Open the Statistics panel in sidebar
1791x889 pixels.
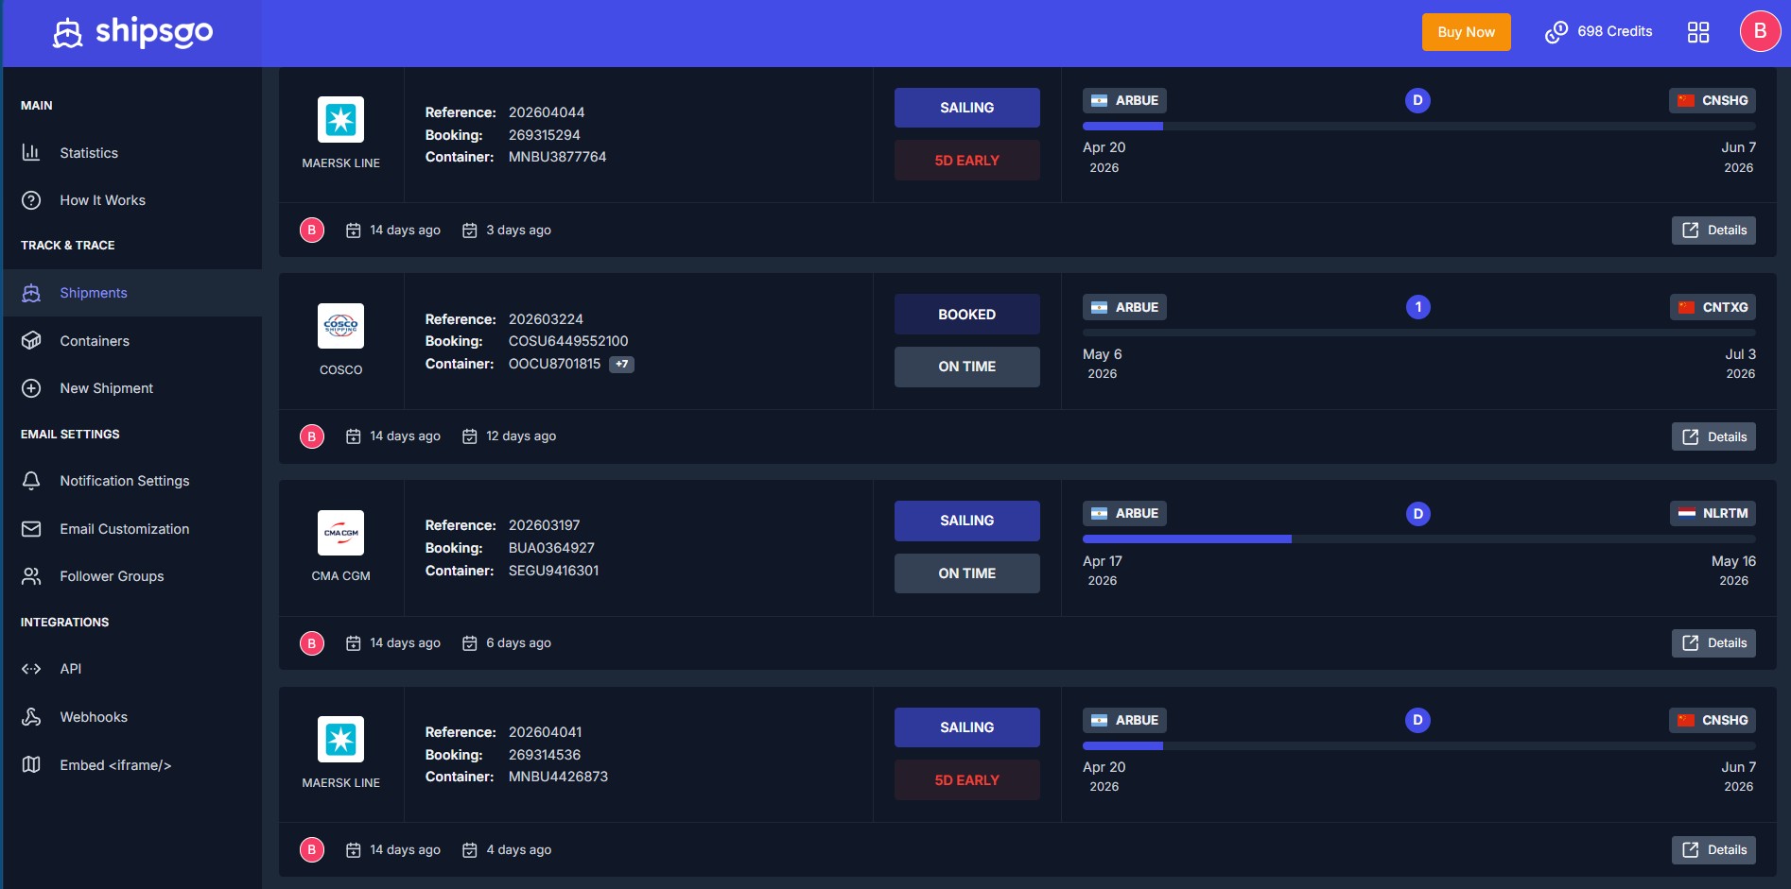pos(89,152)
